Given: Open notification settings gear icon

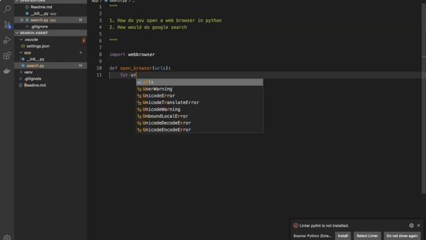Looking at the screenshot, I should click(x=411, y=225).
